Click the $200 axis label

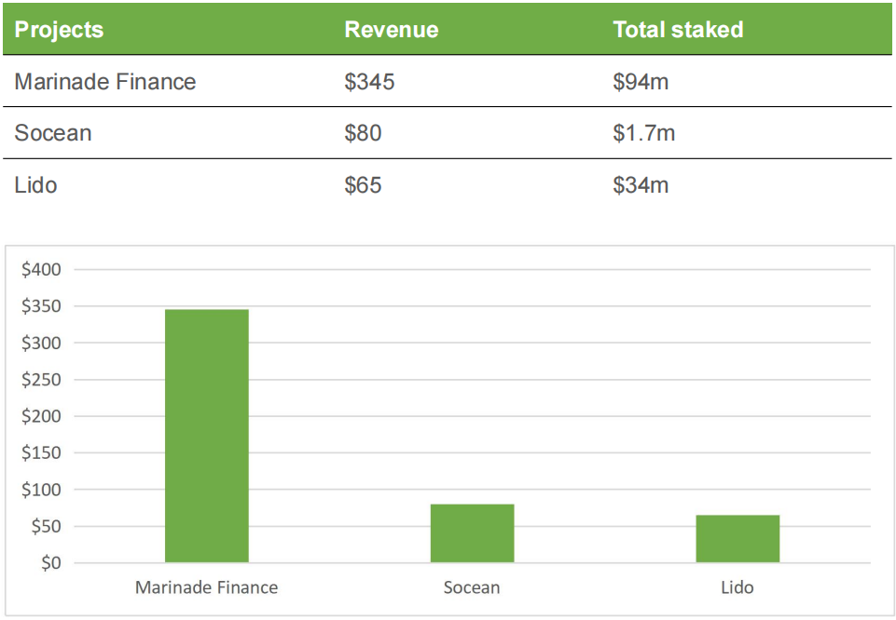(41, 416)
